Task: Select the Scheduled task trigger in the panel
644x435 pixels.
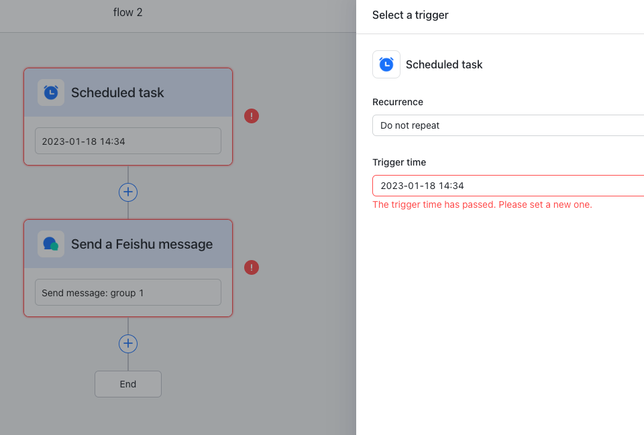Action: coord(444,64)
